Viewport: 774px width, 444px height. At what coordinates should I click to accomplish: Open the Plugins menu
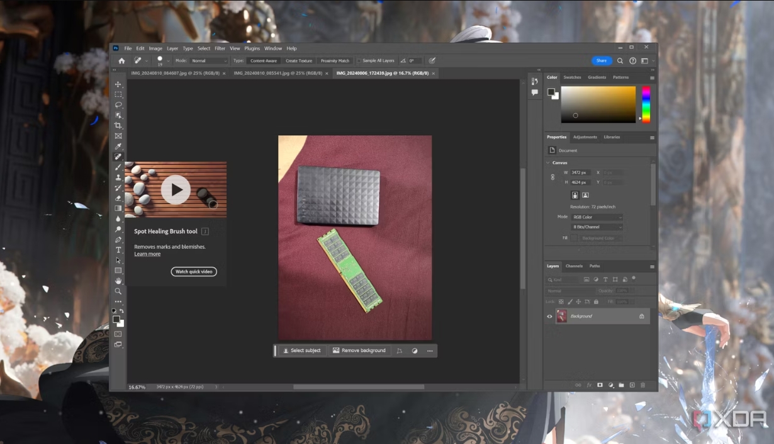(252, 48)
